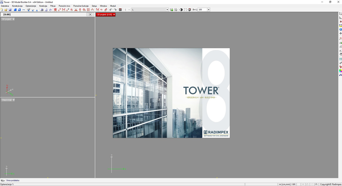Click the arrow button beside [0.00] level bar

click(x=90, y=14)
